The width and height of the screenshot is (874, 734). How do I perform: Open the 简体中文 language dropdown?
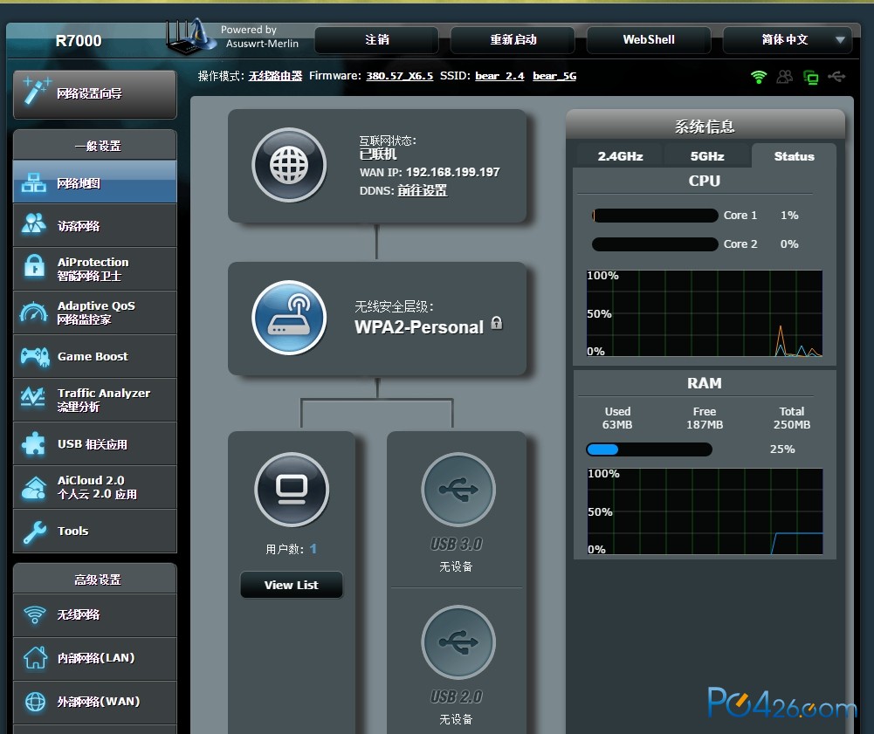[x=787, y=39]
